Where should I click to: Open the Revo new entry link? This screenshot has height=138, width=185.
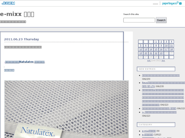click(x=163, y=84)
